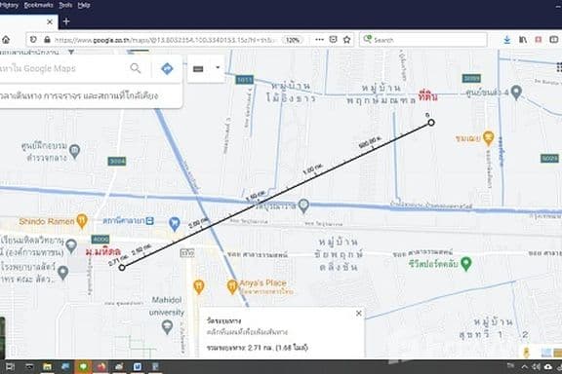Image resolution: width=562 pixels, height=374 pixels.
Task: Close the measure distance popup
Action: (x=358, y=314)
